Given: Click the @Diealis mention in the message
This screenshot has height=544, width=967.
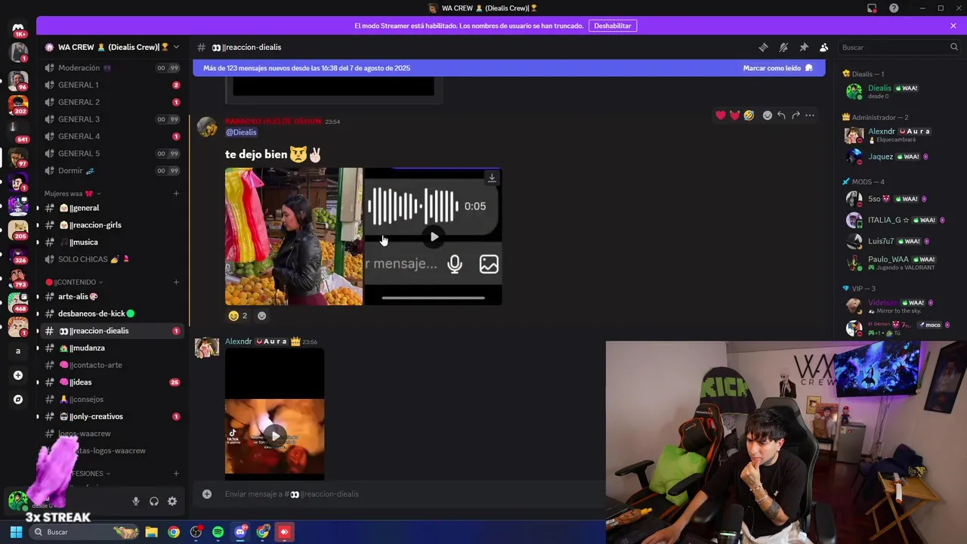Looking at the screenshot, I should click(x=241, y=132).
